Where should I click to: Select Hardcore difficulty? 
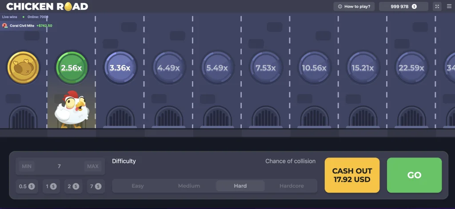[x=291, y=186]
